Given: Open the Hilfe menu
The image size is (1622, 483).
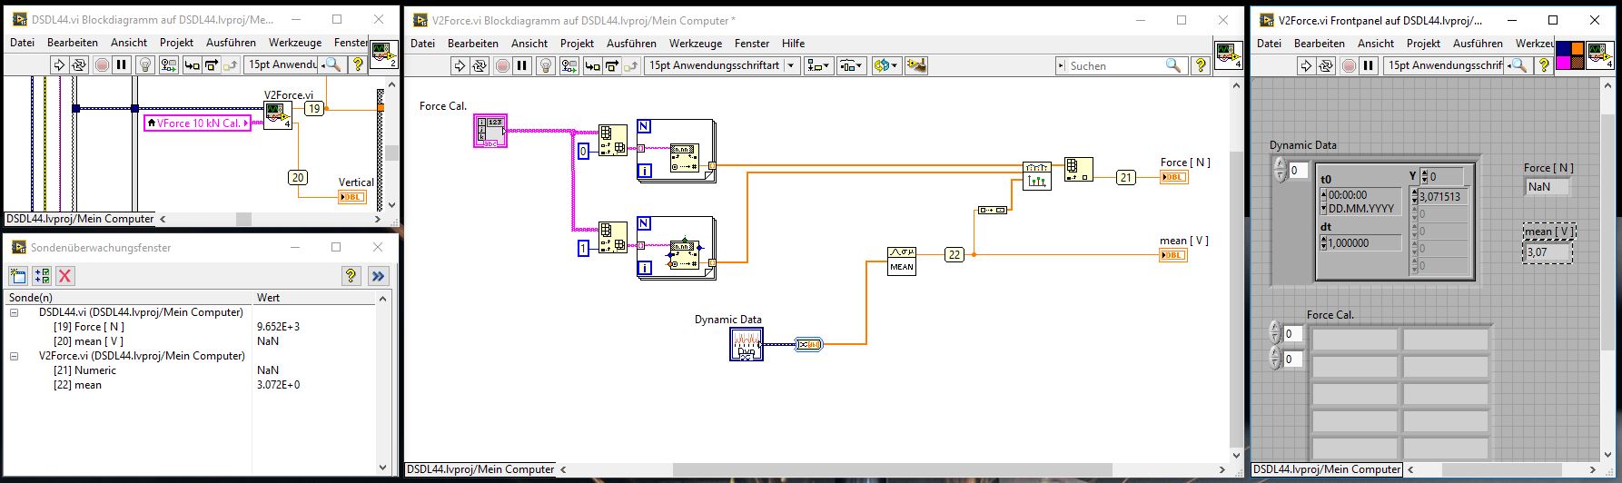Looking at the screenshot, I should pos(793,43).
